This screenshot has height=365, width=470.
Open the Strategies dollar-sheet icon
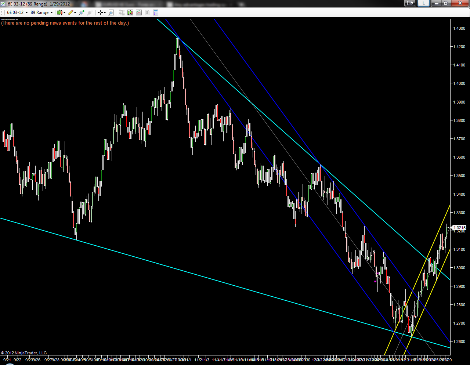point(147,12)
